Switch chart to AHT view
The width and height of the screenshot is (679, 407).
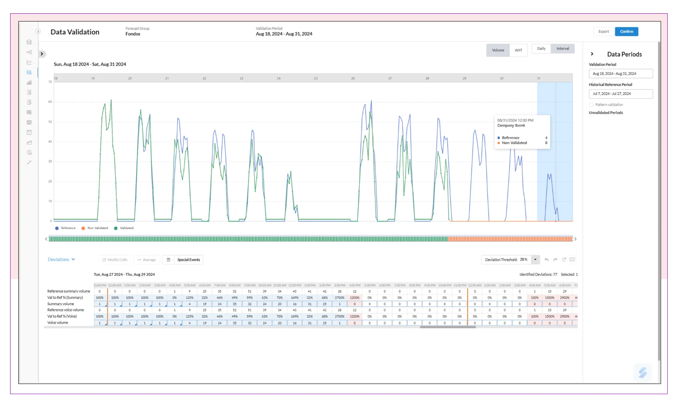[518, 50]
